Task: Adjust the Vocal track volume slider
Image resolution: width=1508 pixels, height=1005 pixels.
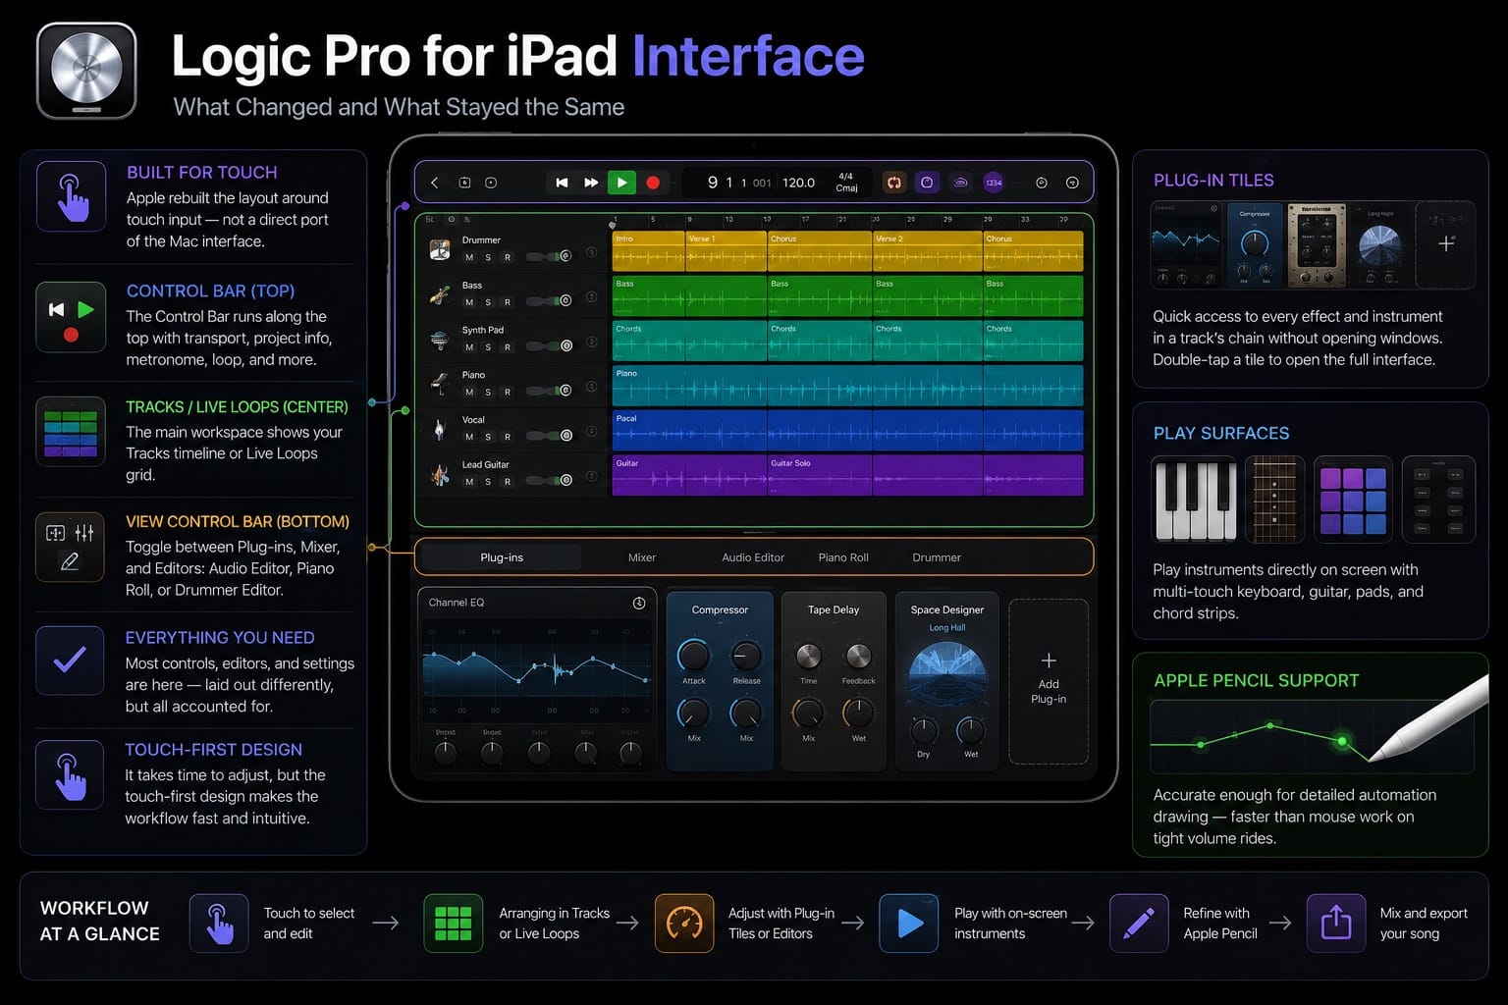Action: [x=549, y=436]
